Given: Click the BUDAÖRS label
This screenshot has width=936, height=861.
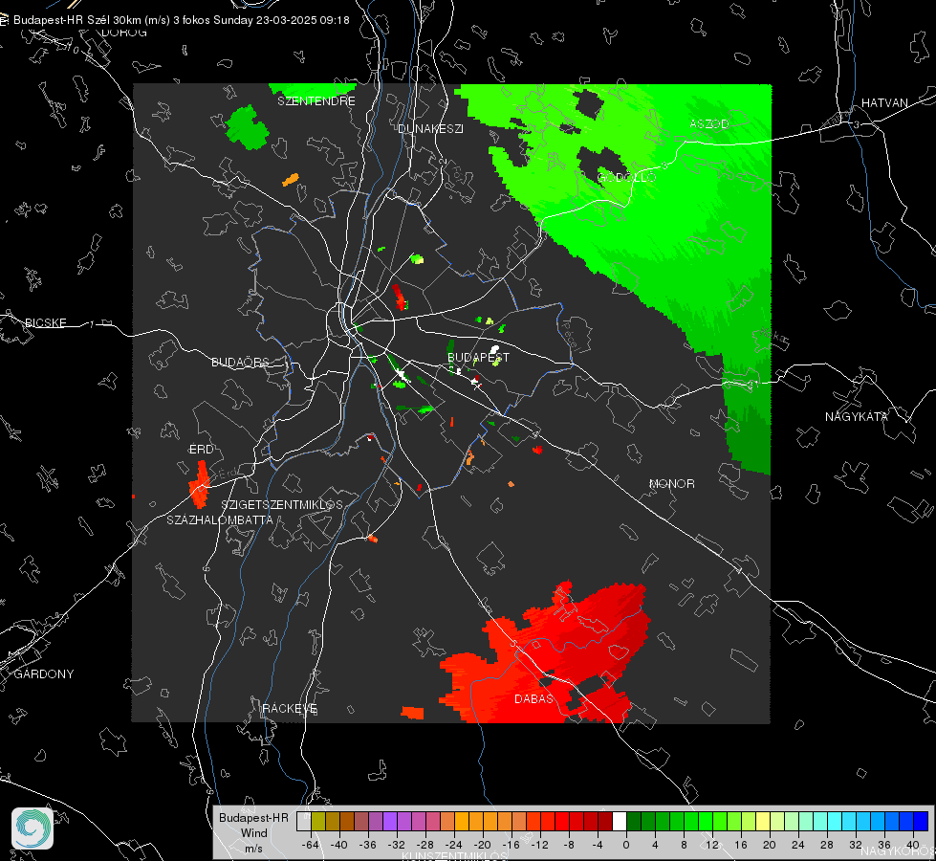Looking at the screenshot, I should pos(241,362).
